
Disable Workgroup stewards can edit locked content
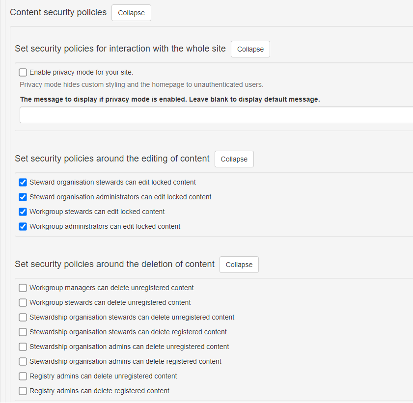click(23, 212)
